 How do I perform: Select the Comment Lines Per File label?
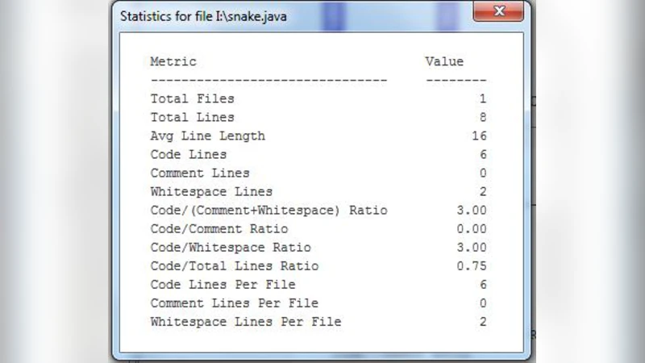[x=234, y=303]
